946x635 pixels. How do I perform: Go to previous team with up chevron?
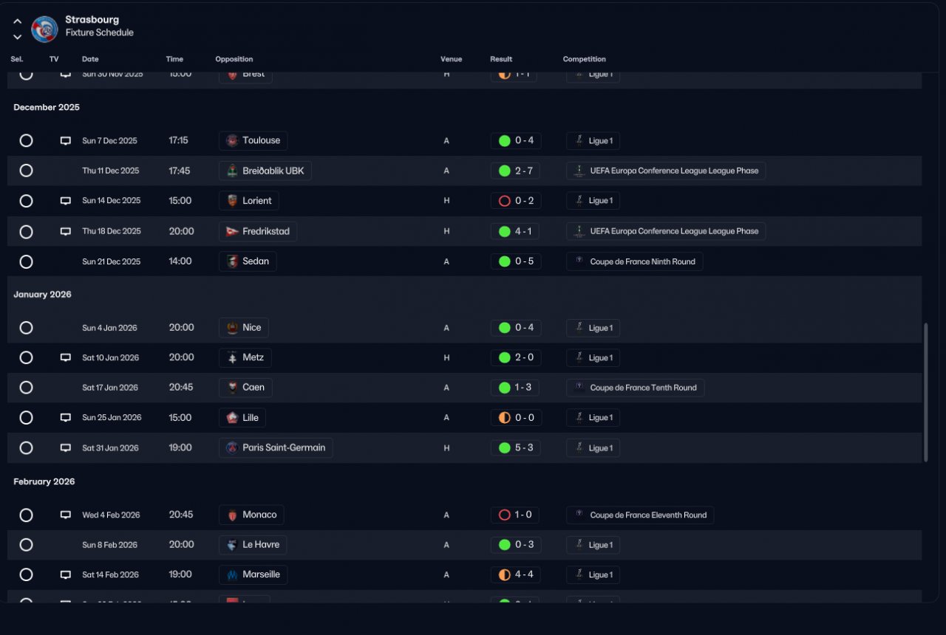17,21
